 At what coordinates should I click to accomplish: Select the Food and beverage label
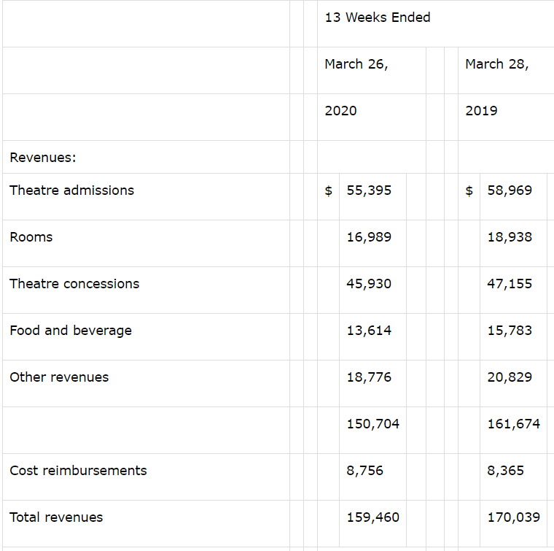tap(71, 331)
